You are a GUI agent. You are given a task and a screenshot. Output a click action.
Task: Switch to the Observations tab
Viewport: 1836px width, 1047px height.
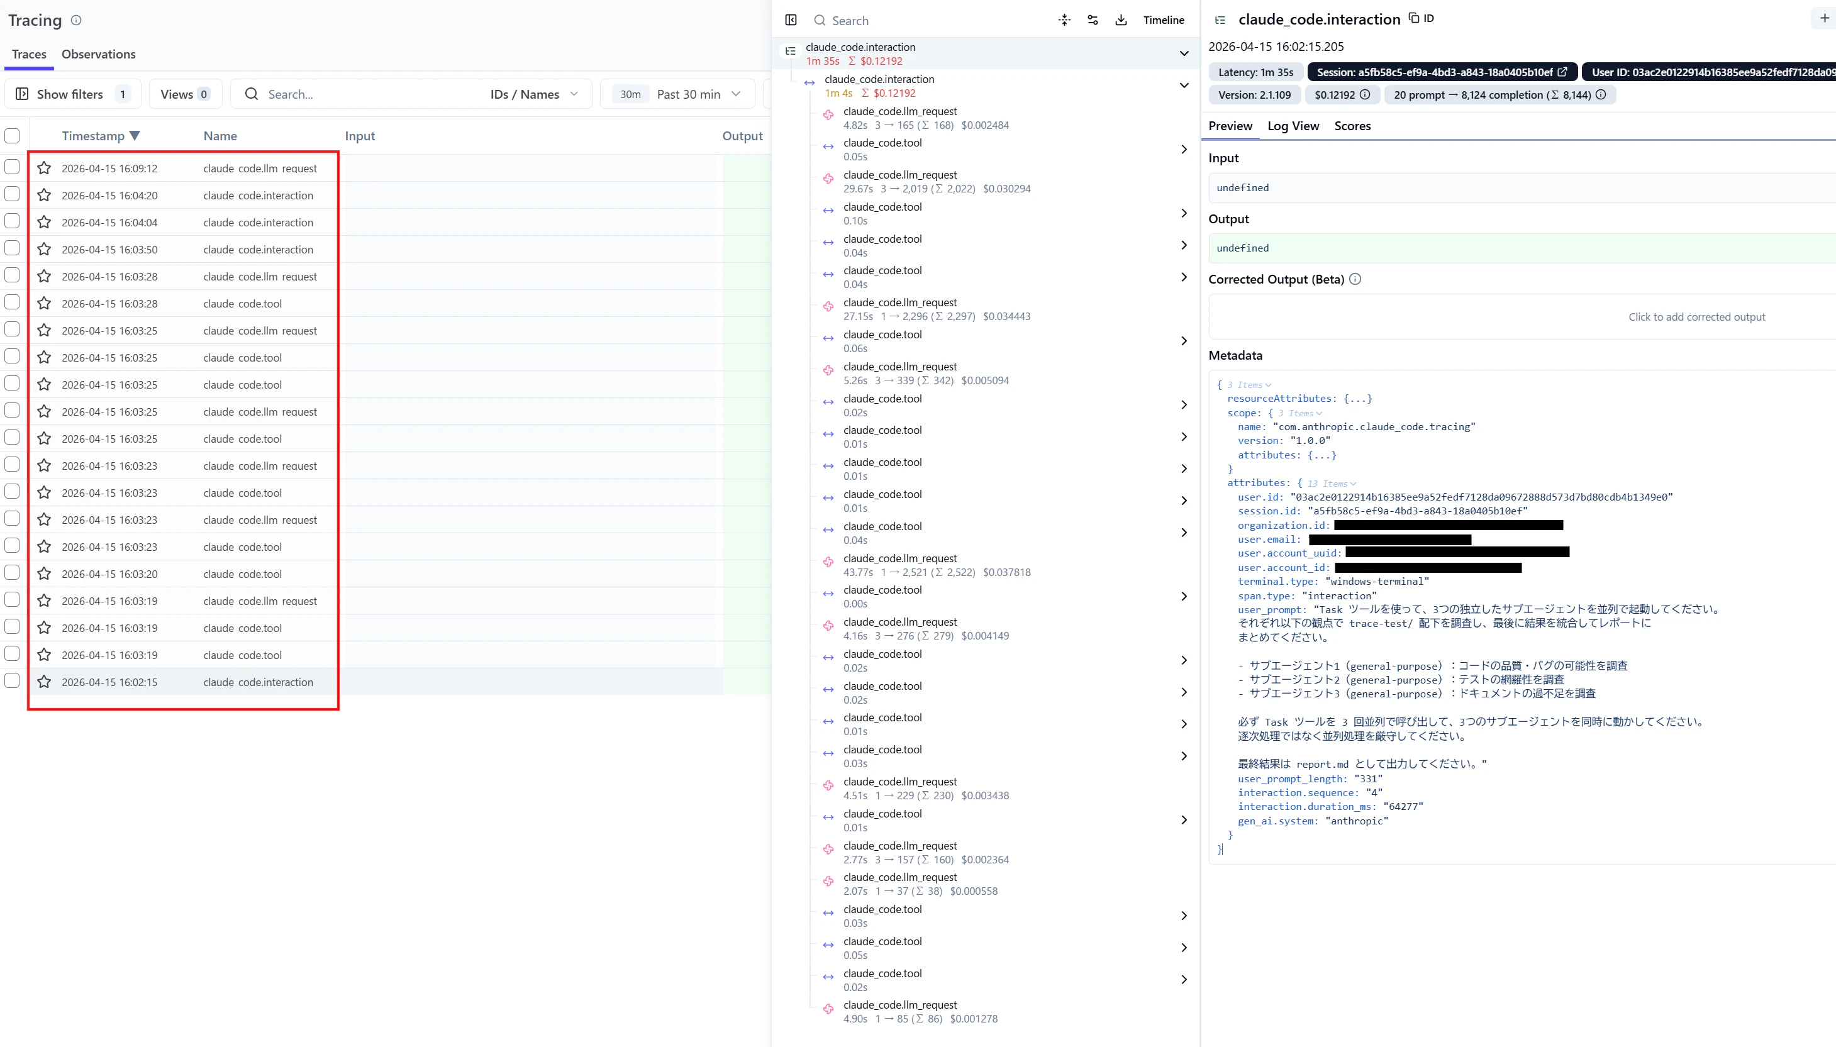(x=99, y=54)
